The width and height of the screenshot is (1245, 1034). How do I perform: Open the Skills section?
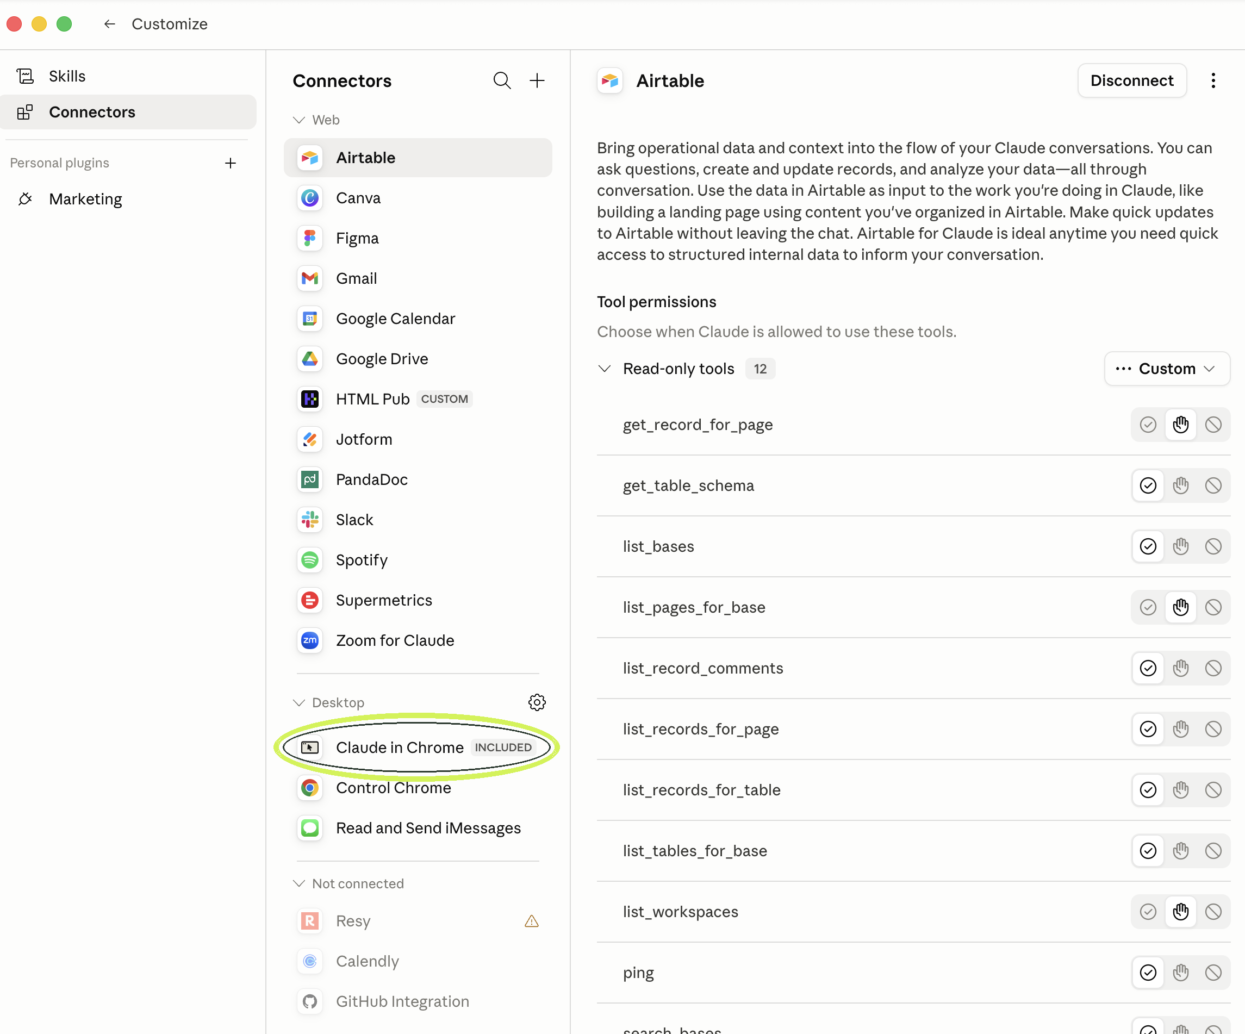pyautogui.click(x=128, y=77)
